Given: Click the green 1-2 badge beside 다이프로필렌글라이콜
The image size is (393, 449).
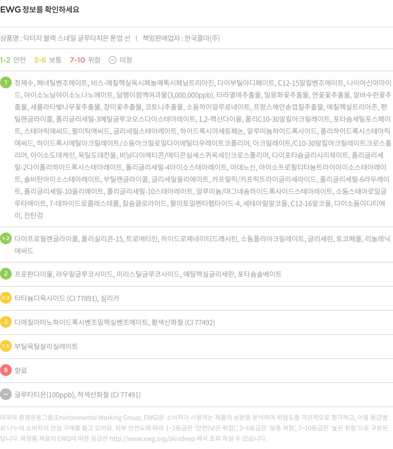Looking at the screenshot, I should click(6, 238).
